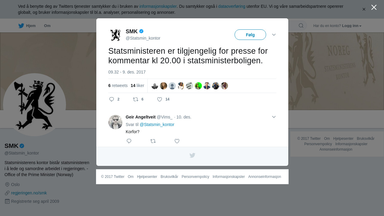Open the Om menu item
The height and width of the screenshot is (216, 384).
[47, 26]
